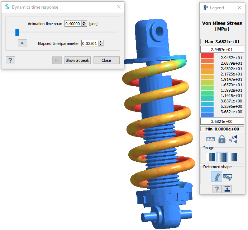
Task: Open help in Dynamics time response dialog
Action: (x=10, y=60)
